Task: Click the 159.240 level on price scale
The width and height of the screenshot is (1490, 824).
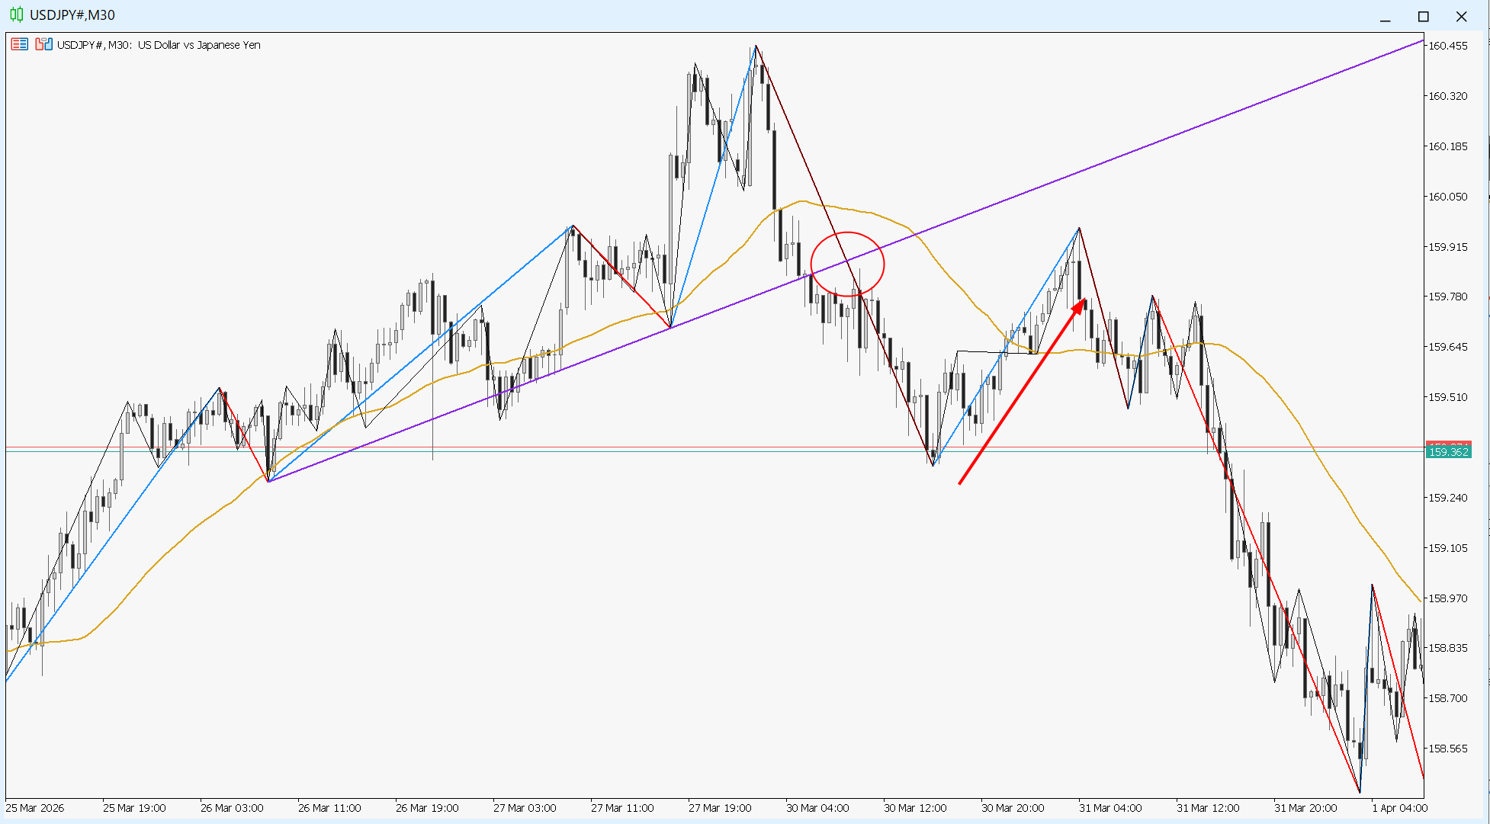Action: click(x=1447, y=498)
